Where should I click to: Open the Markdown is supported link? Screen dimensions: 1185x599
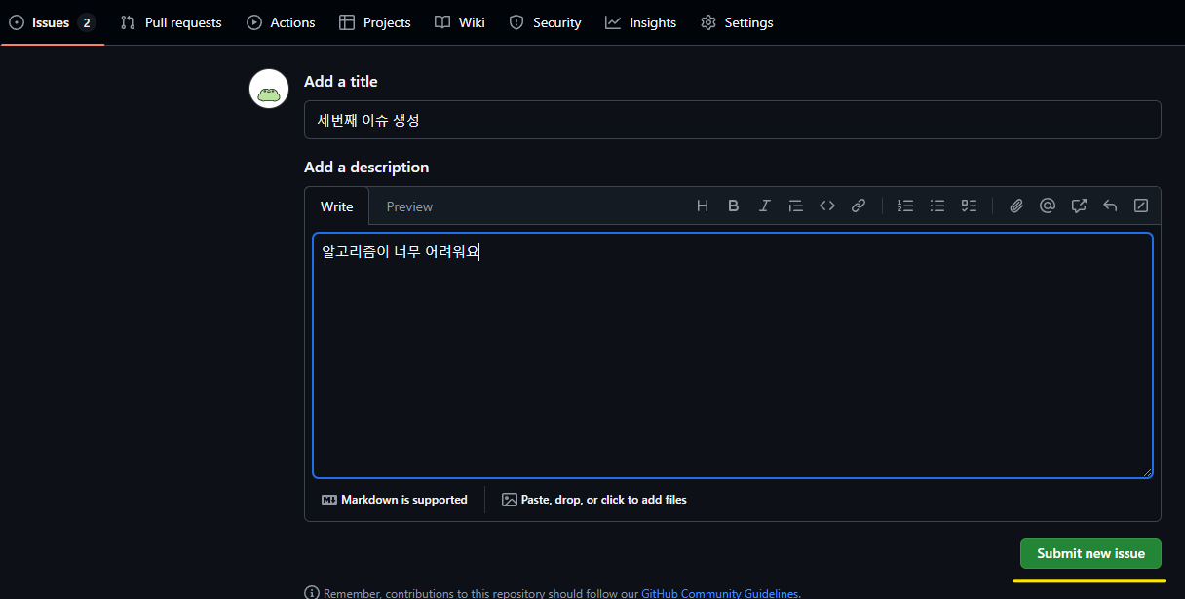point(395,500)
